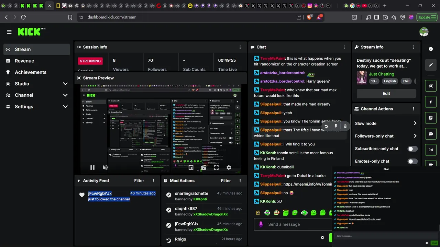Screen dimensions: 440x247
Task: Open Activity Feed three-dot menu
Action: [153, 180]
